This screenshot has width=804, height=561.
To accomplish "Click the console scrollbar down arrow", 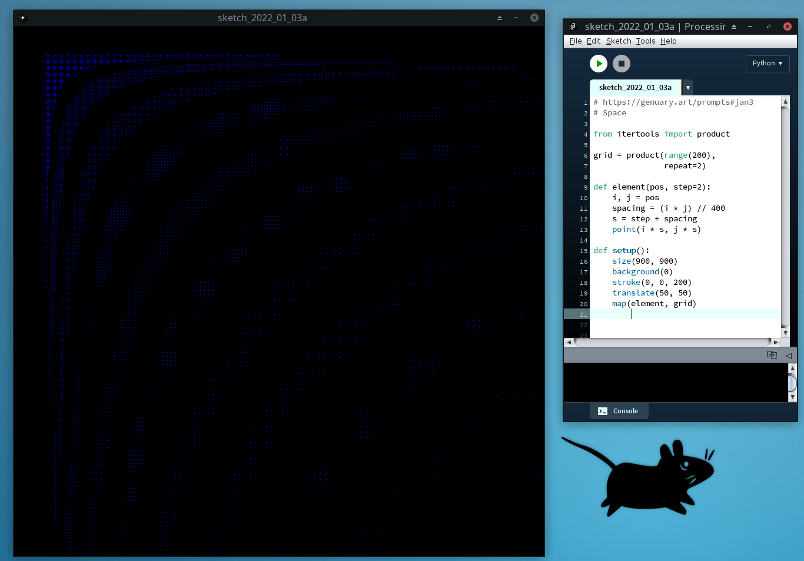I will 792,397.
